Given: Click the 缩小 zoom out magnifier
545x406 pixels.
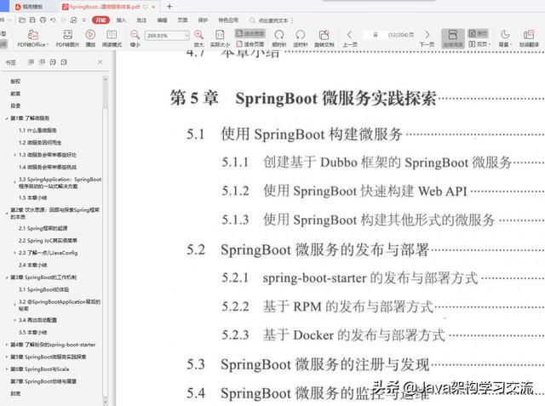Looking at the screenshot, I should click(x=135, y=35).
